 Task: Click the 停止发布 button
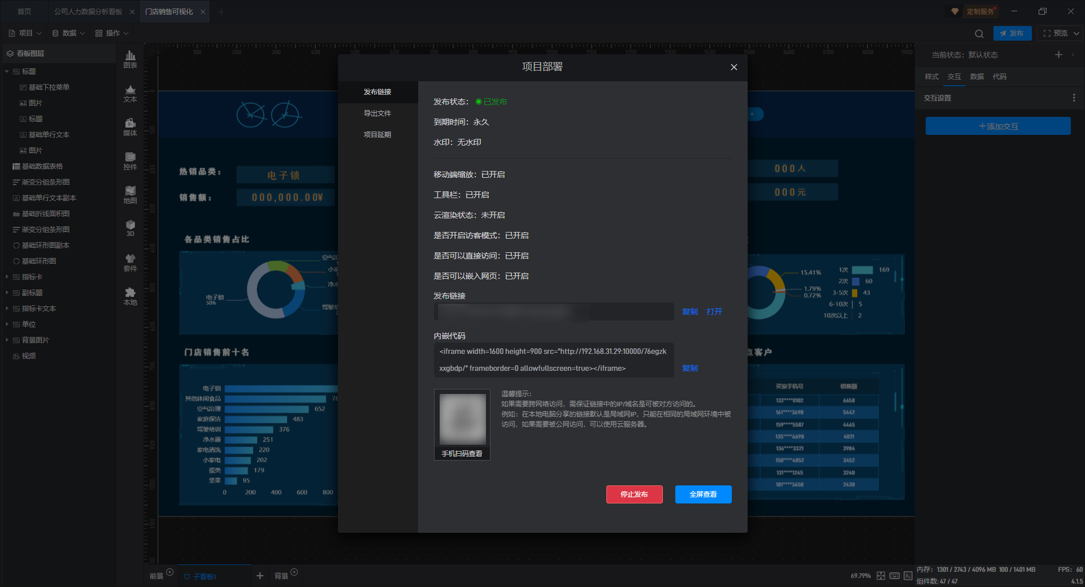click(x=634, y=494)
